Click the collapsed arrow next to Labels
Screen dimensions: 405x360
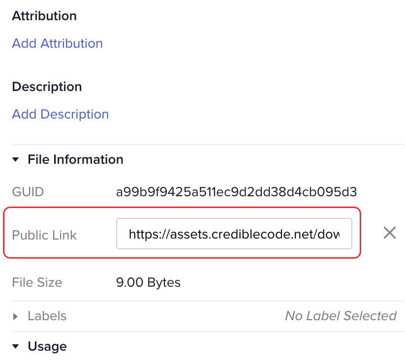[x=14, y=316]
